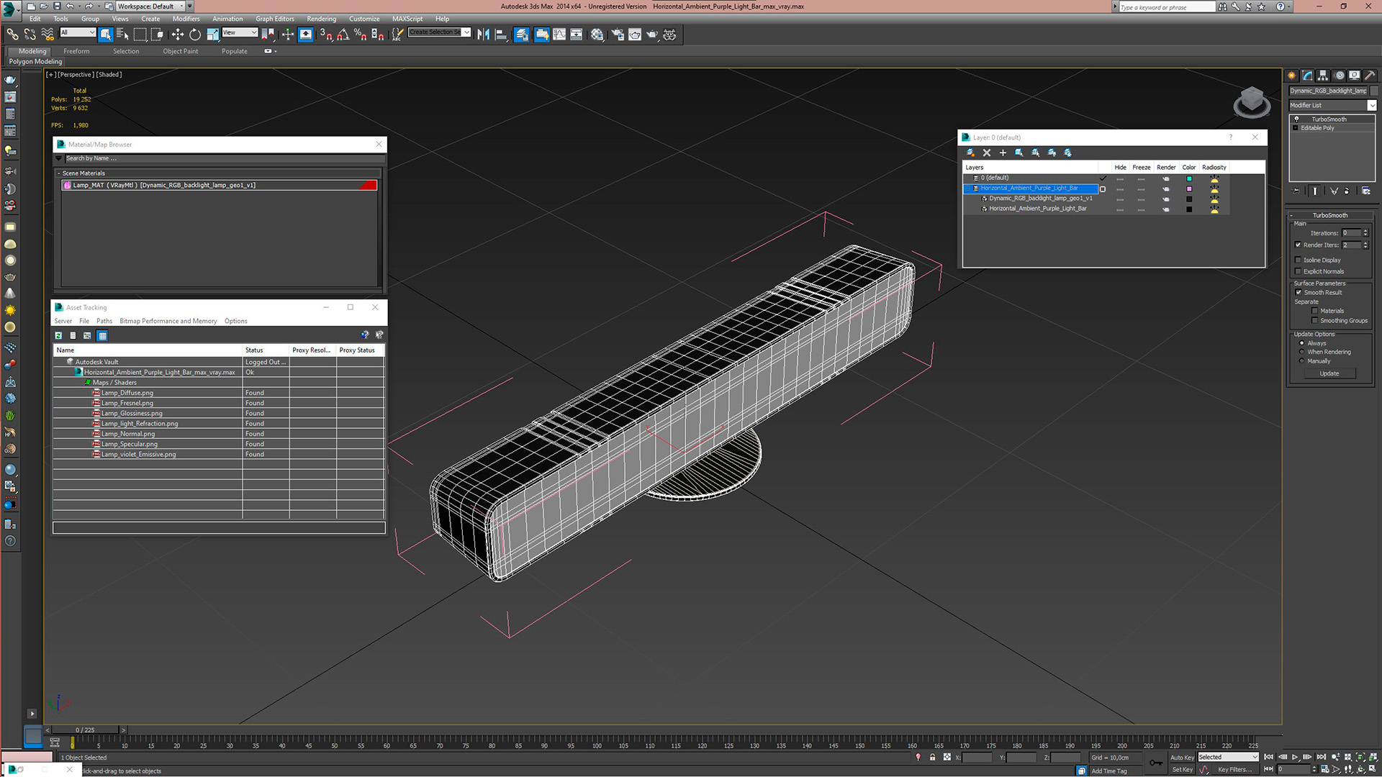Click Configure Modifier Sets icon
The width and height of the screenshot is (1382, 777).
[x=1366, y=191]
